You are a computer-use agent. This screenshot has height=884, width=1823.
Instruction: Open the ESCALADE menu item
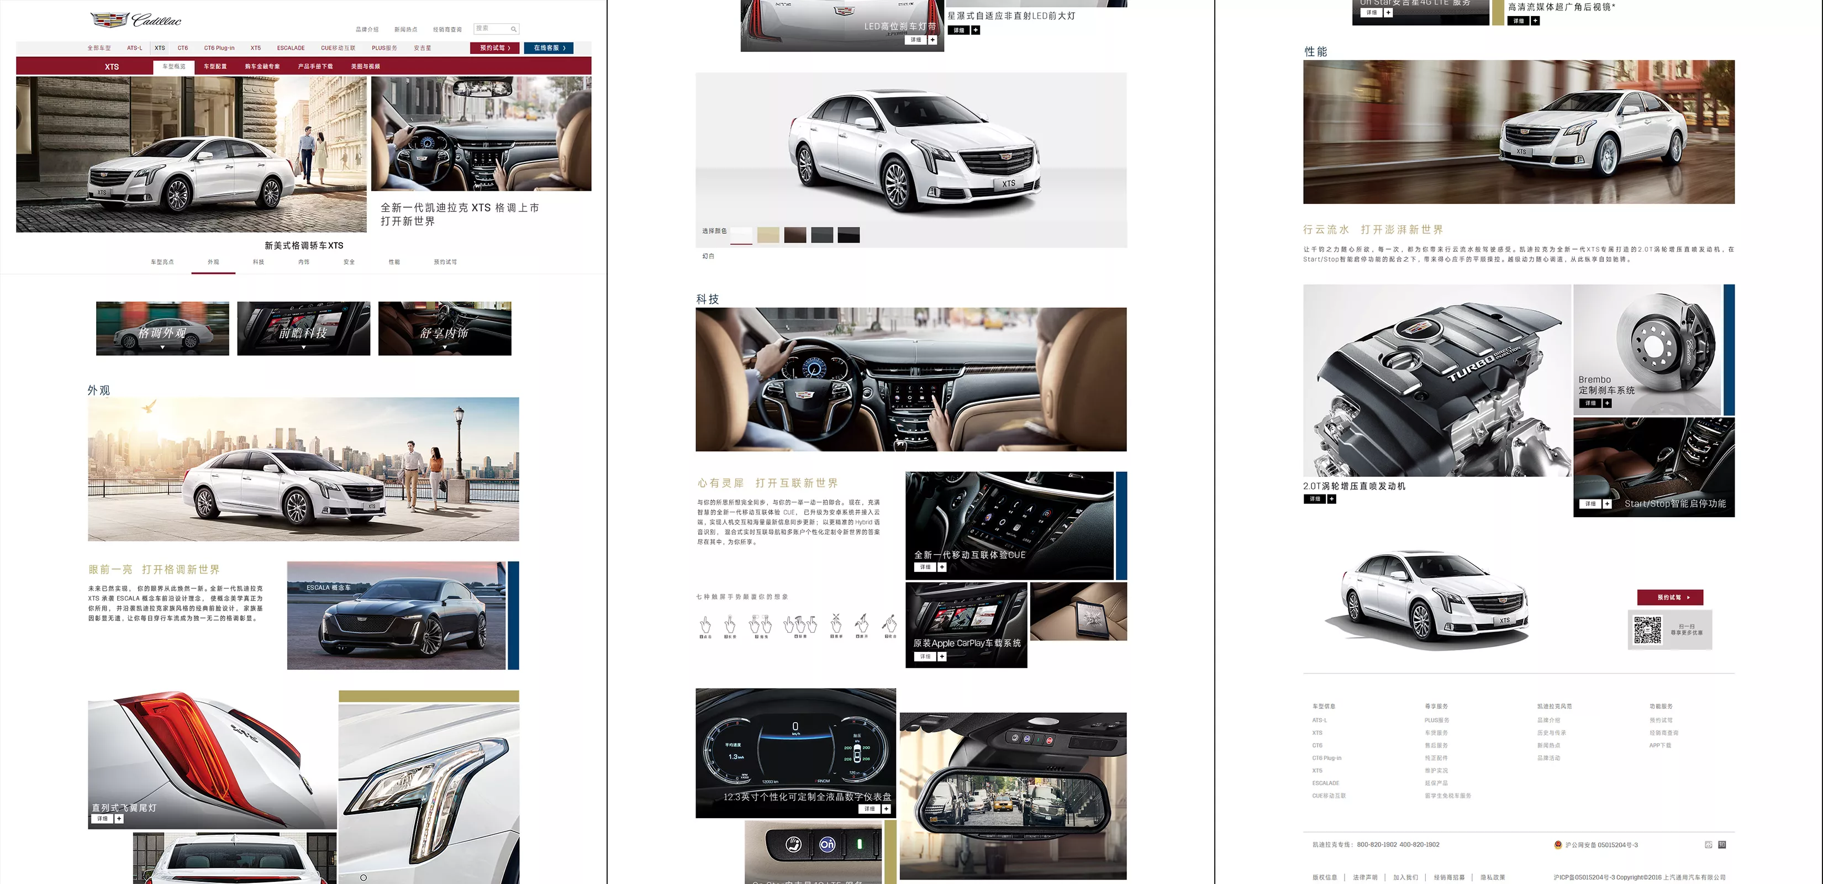pos(291,48)
